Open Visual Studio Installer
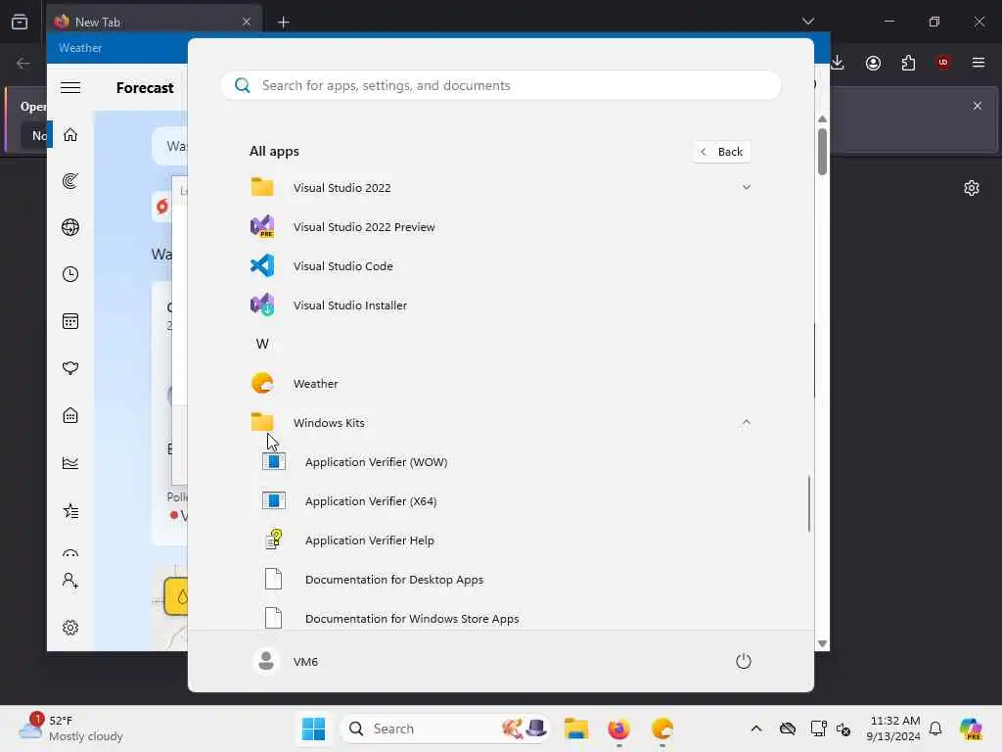This screenshot has height=752, width=1002. [500, 305]
